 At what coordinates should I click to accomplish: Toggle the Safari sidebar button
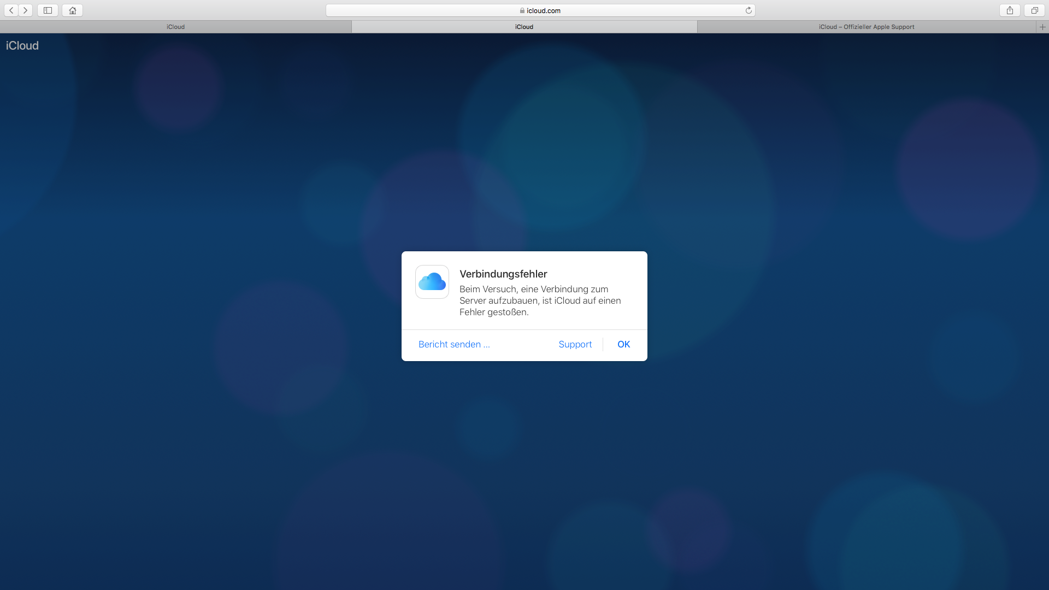pyautogui.click(x=48, y=10)
